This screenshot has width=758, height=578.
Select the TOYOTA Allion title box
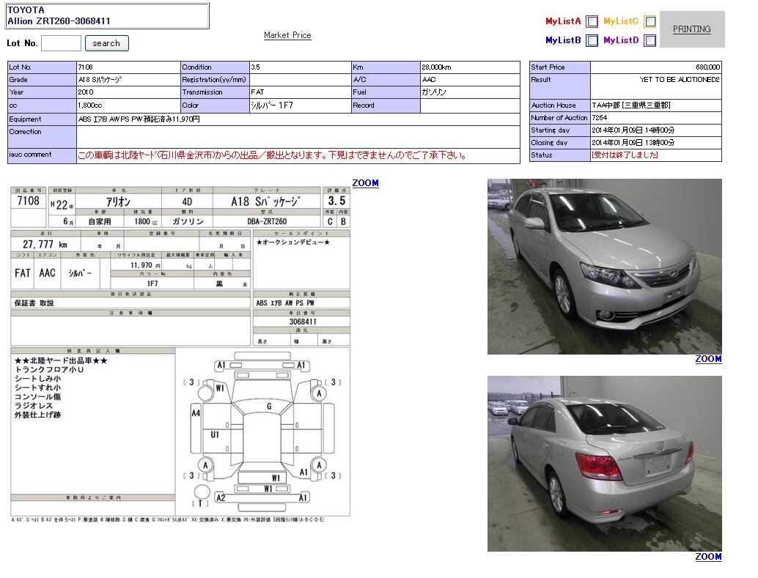pos(107,16)
